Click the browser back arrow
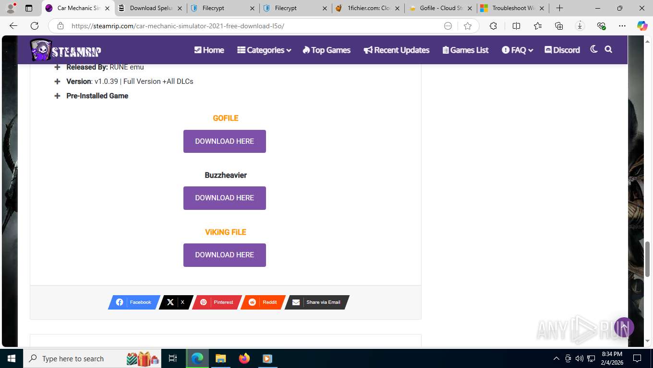Image resolution: width=653 pixels, height=368 pixels. (13, 26)
